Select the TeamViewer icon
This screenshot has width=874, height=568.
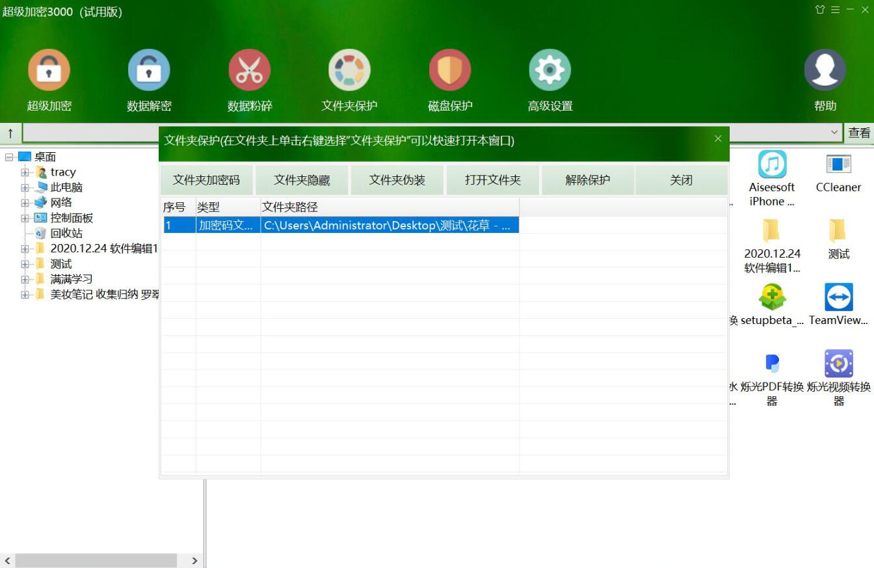click(x=838, y=297)
